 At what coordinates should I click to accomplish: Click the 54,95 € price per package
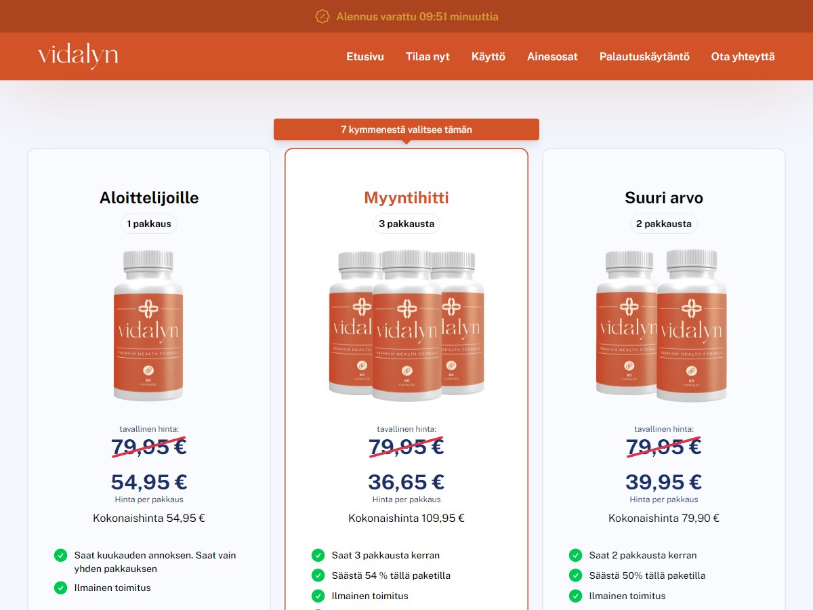click(x=149, y=482)
